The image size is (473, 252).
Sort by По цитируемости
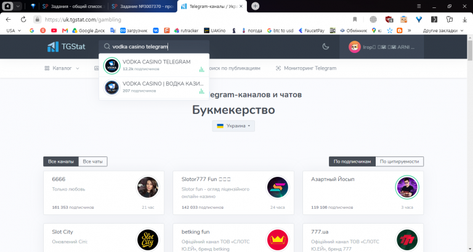tap(399, 161)
